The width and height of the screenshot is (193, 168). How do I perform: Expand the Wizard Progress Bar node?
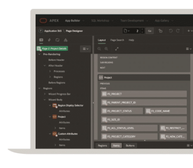(x=44, y=94)
